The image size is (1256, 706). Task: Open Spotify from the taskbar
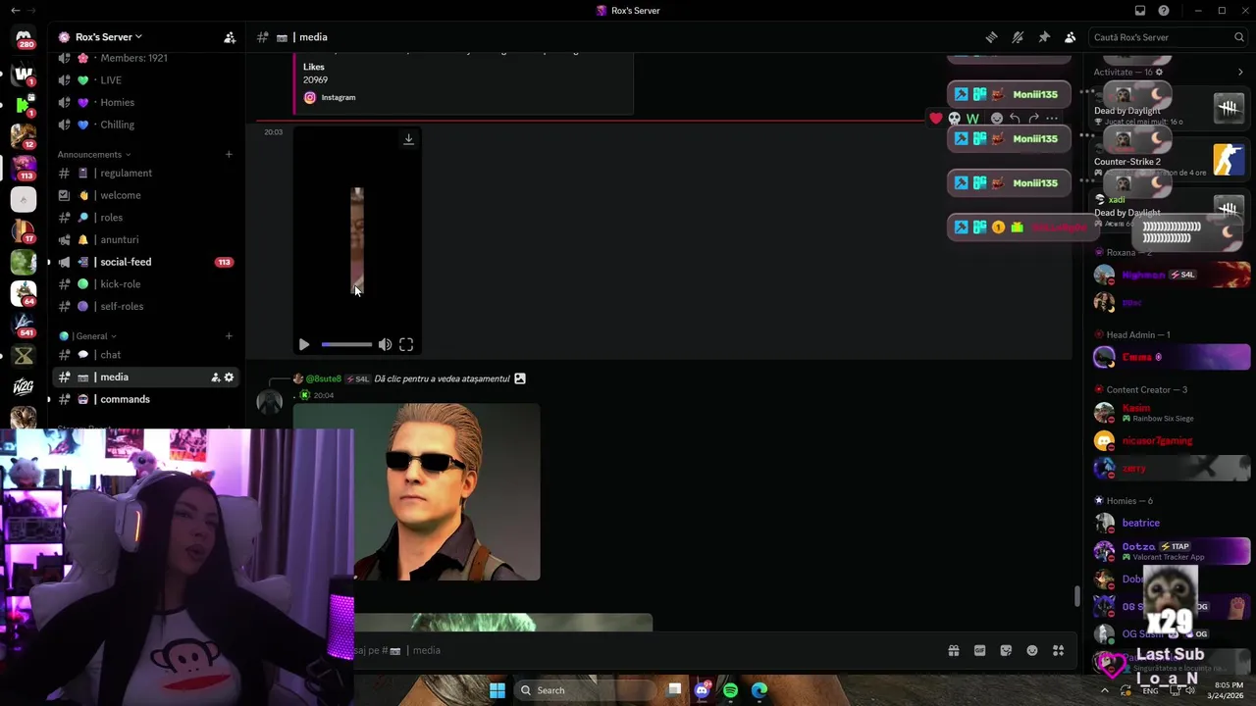click(730, 690)
